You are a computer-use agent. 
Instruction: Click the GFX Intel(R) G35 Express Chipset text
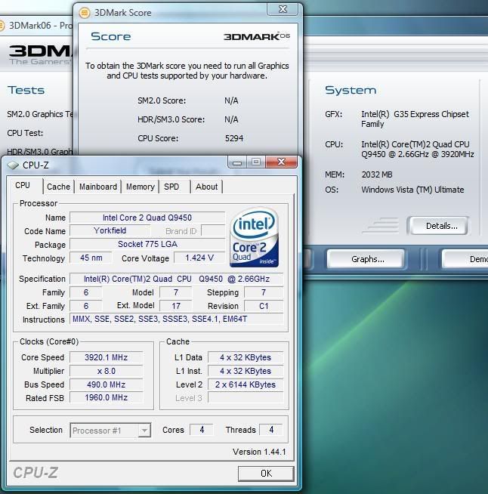point(415,119)
